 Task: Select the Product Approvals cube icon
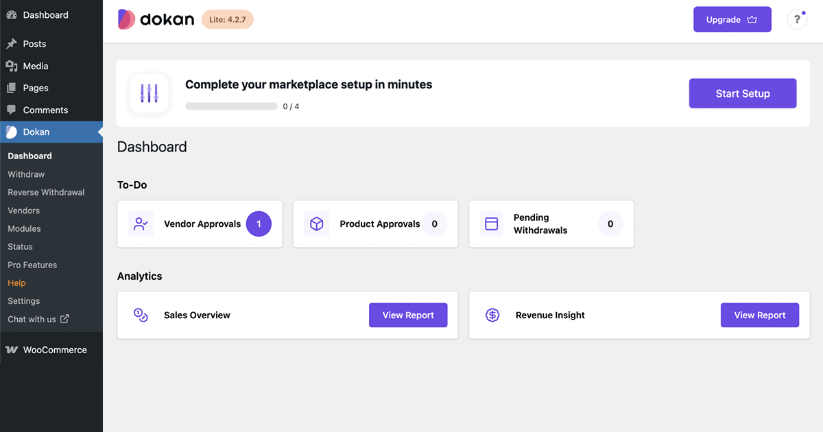click(316, 224)
